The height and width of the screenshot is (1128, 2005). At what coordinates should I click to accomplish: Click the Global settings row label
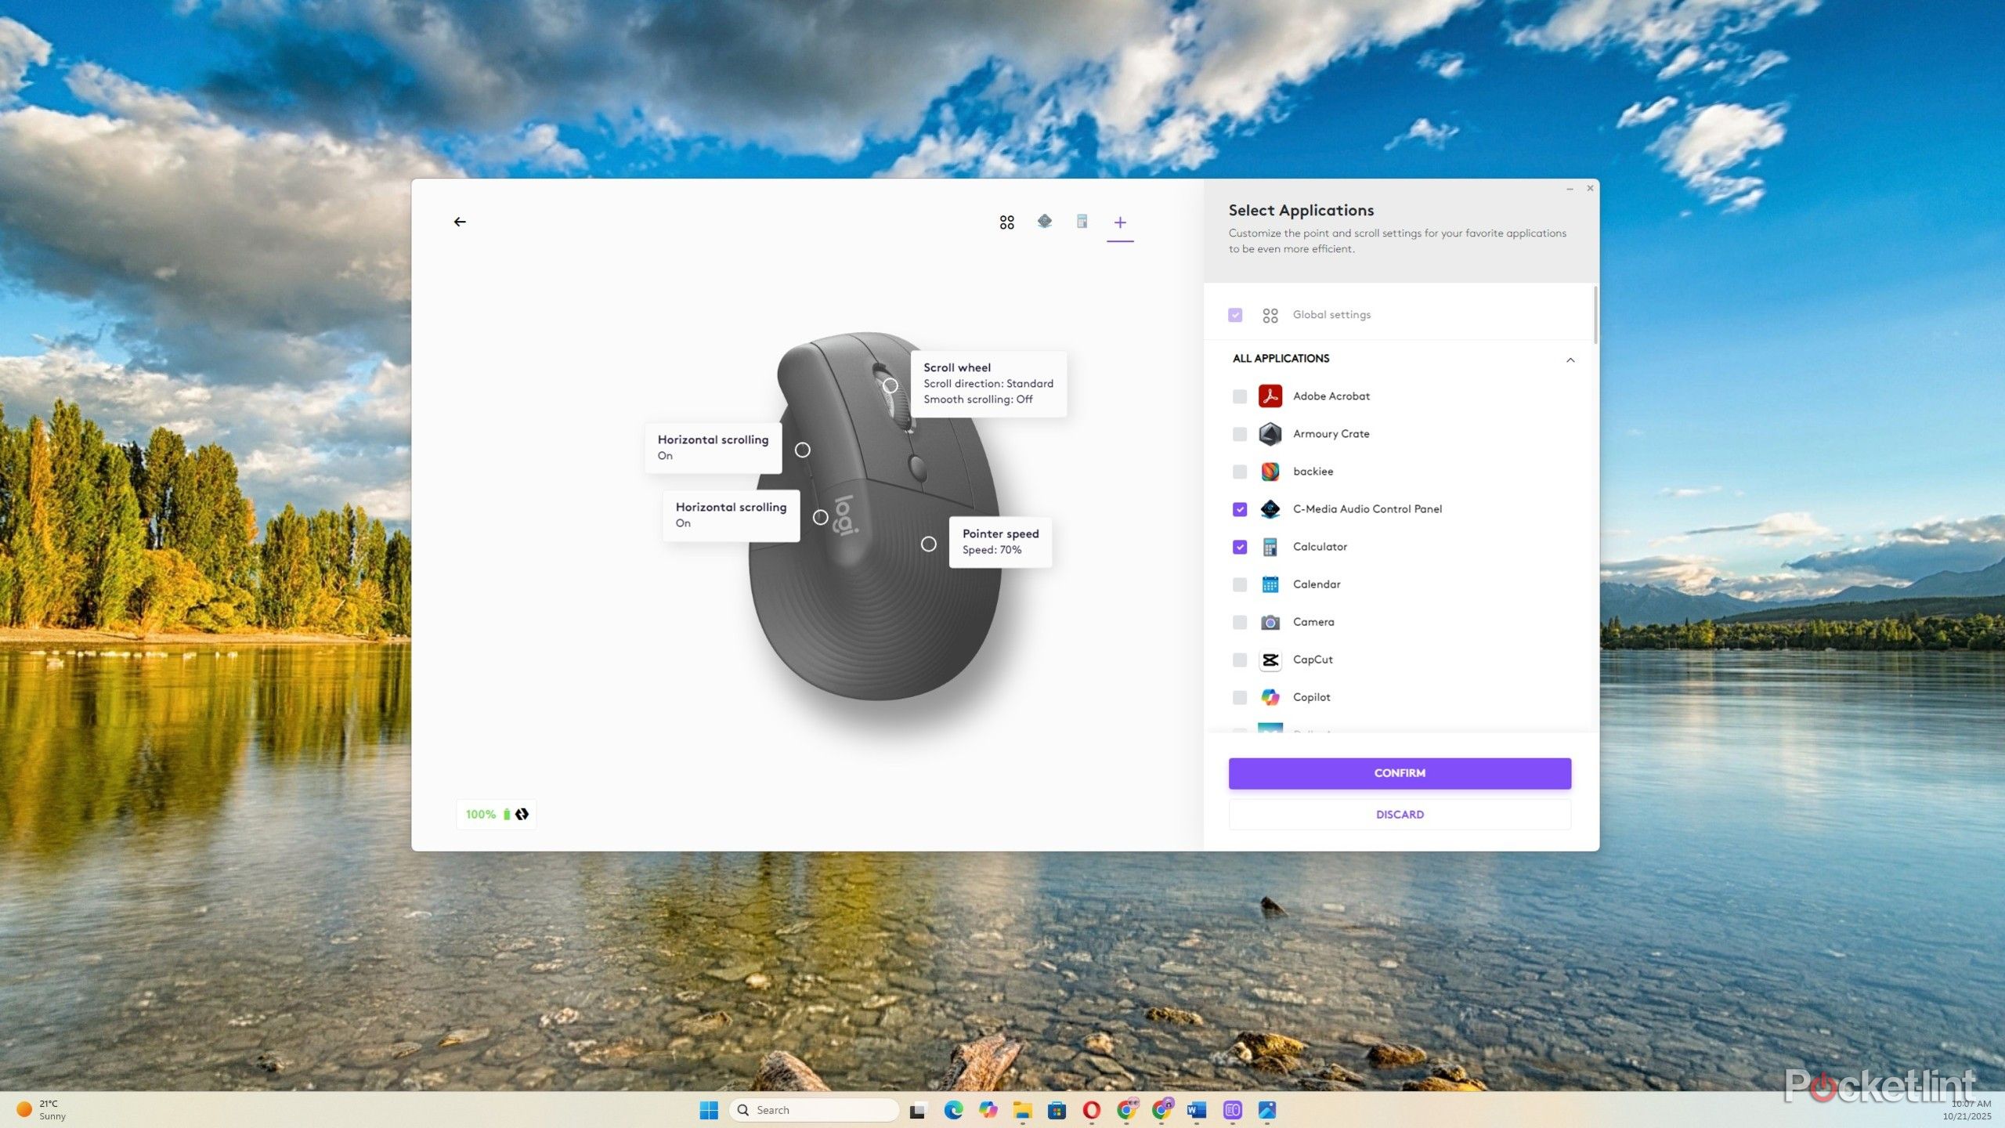coord(1331,315)
